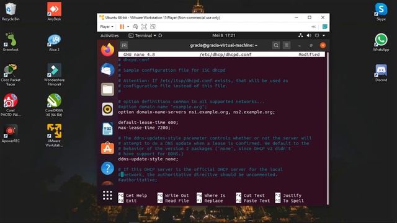397x223 pixels.
Task: Launch Corel PHOTO-PAINT shortcut
Action: pos(11,105)
